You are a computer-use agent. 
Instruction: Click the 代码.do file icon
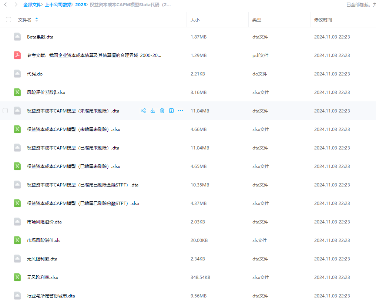point(17,74)
